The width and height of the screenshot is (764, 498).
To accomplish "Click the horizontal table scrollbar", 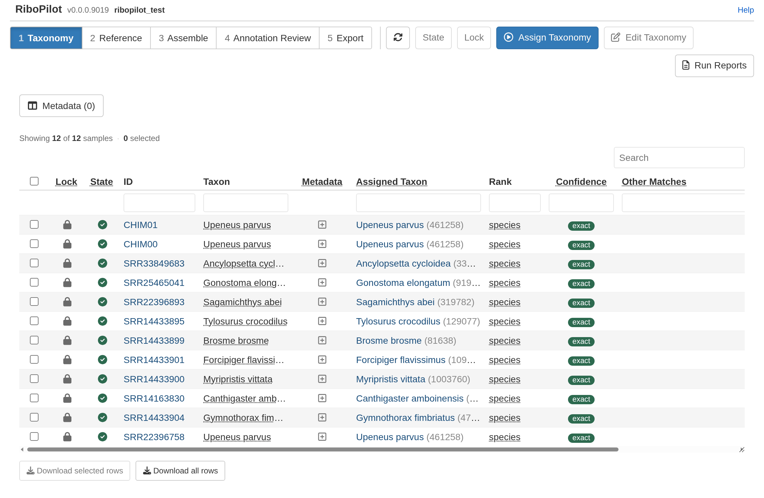I will coord(323,449).
